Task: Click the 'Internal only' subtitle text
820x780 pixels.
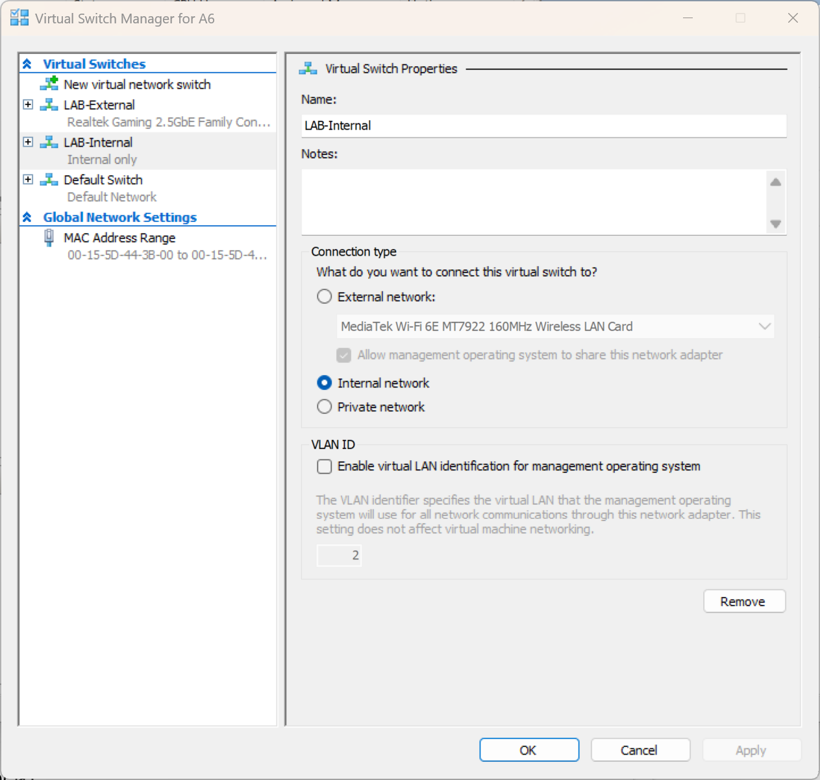Action: coord(102,160)
